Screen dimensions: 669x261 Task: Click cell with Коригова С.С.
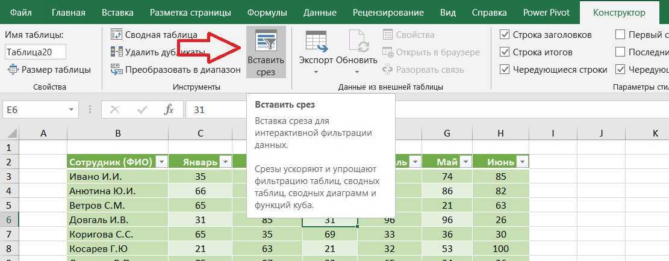tap(118, 235)
